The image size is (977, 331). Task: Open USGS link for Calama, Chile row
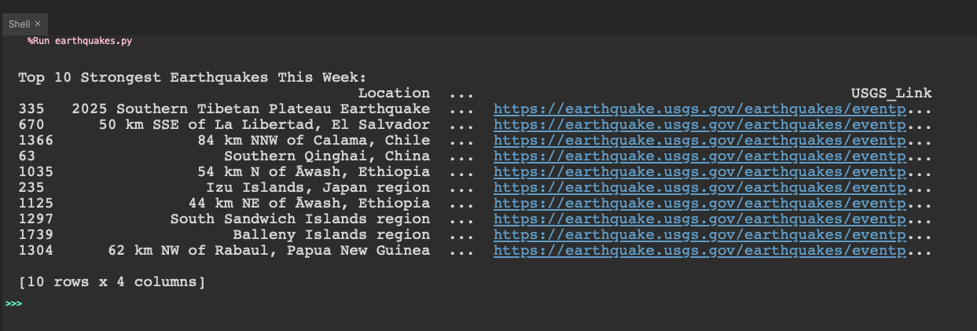click(x=700, y=140)
